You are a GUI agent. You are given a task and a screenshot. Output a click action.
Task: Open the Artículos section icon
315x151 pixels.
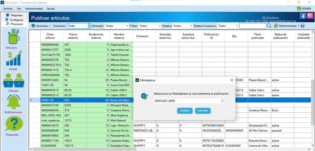(x=14, y=37)
